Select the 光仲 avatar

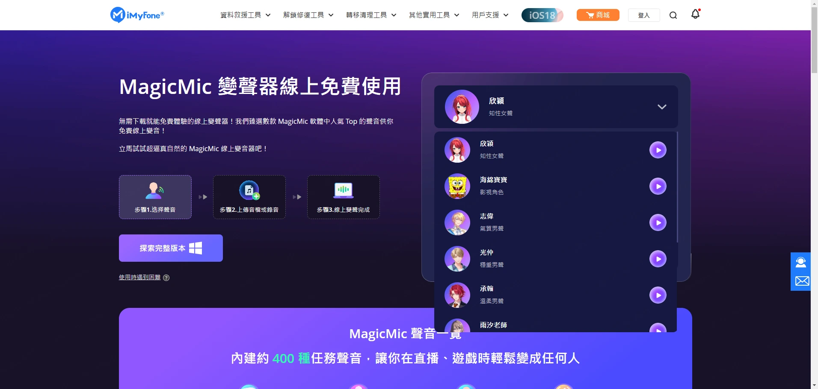457,259
